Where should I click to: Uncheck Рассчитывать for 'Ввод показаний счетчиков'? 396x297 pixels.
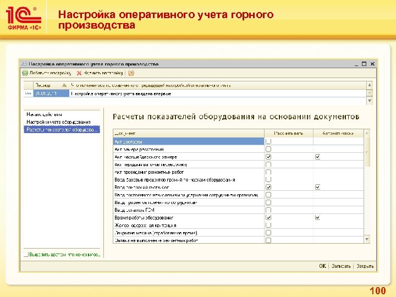pyautogui.click(x=268, y=187)
